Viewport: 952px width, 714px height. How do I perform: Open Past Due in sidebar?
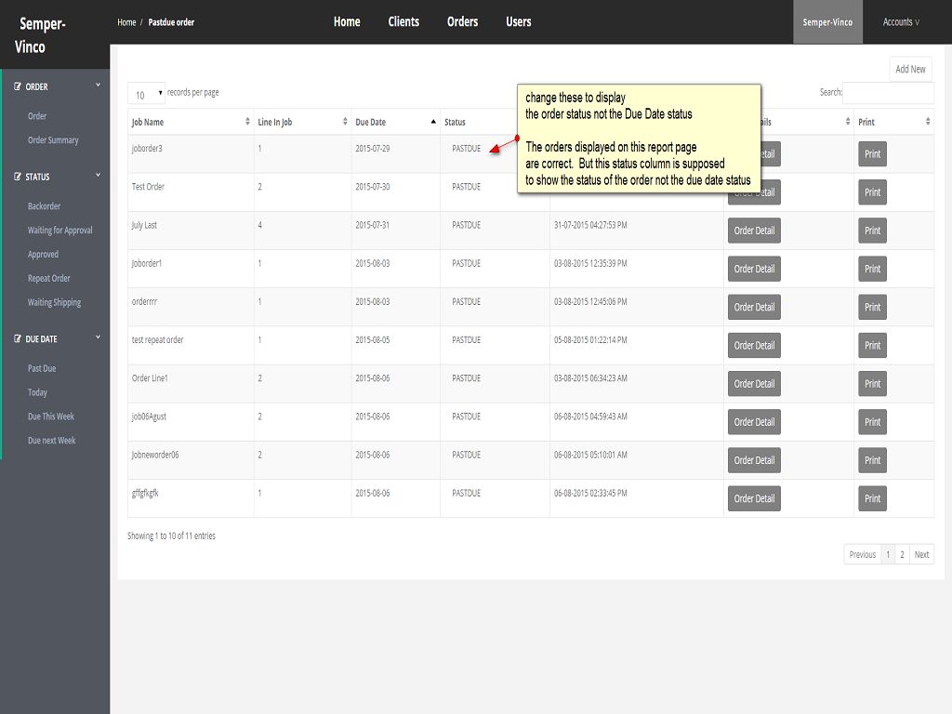[x=41, y=368]
